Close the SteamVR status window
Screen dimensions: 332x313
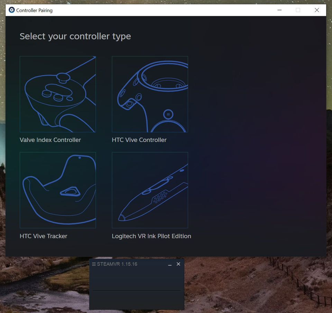tap(178, 264)
